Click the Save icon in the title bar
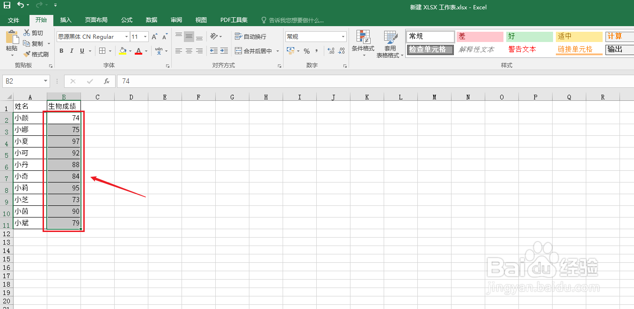Screen dimensions: 634x309 tap(7, 5)
